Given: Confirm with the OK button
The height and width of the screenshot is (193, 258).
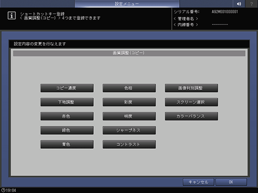Looking at the screenshot, I should pos(231,182).
